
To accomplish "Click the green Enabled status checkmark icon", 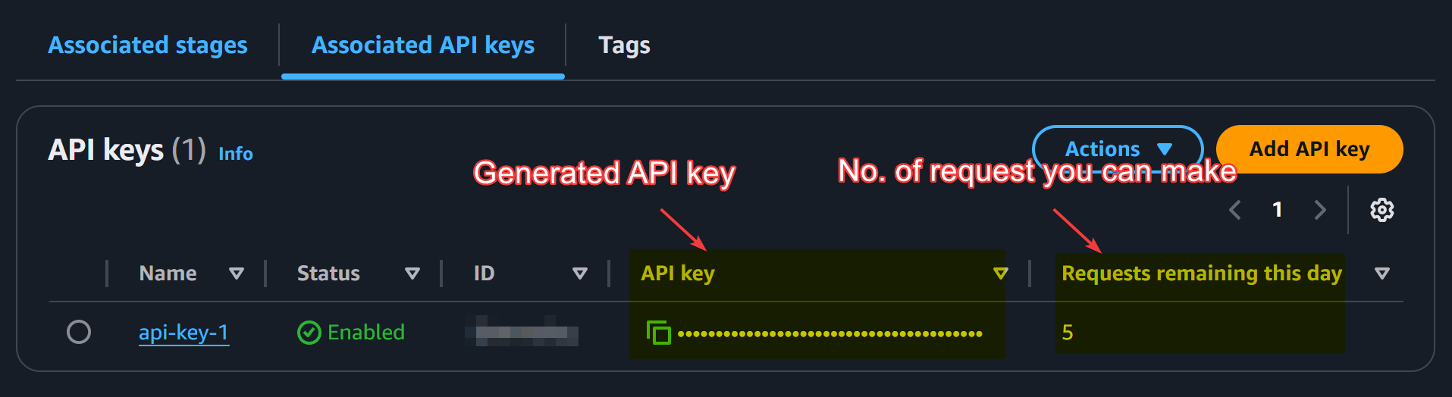I will [309, 333].
